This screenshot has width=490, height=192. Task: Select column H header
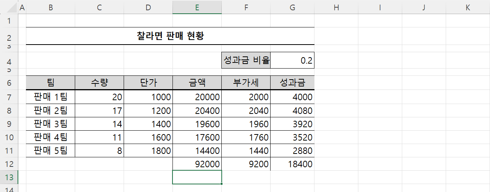tap(336, 7)
